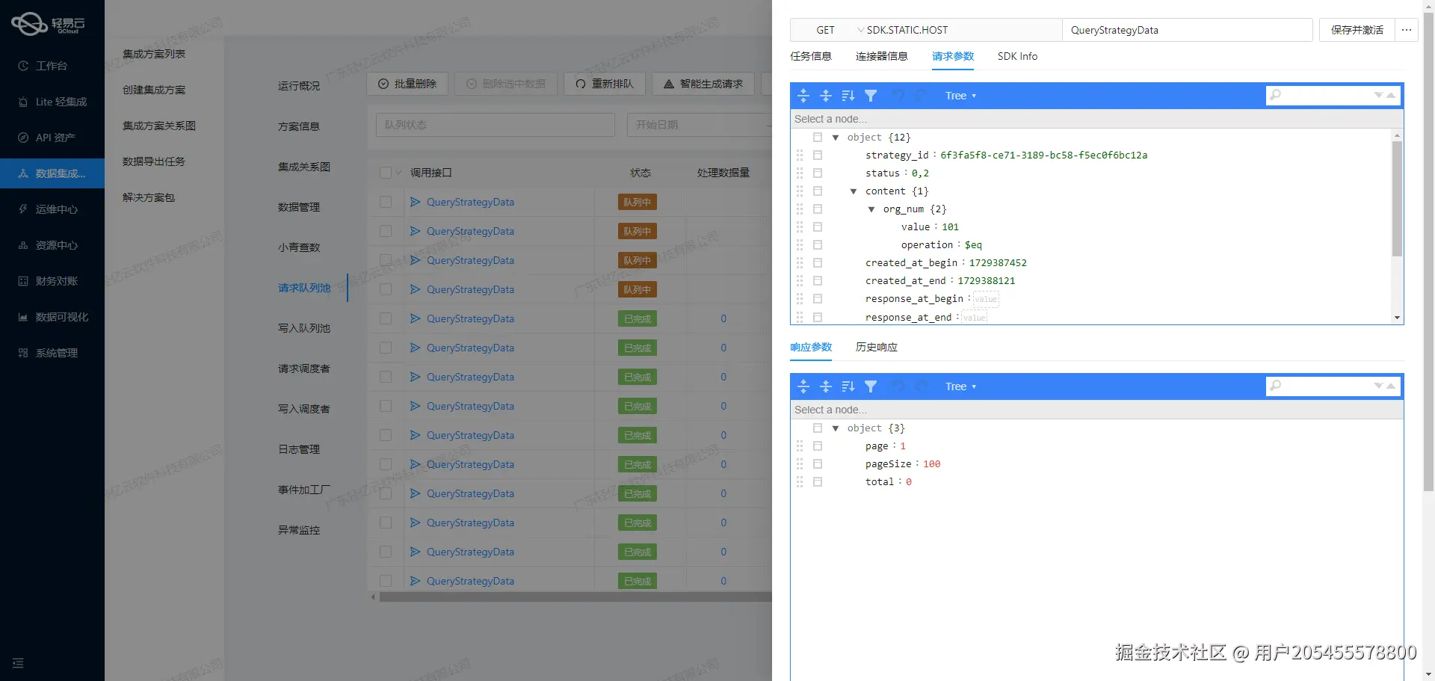1435x681 pixels.
Task: Collapse the org_num {2} node
Action: click(x=871, y=209)
